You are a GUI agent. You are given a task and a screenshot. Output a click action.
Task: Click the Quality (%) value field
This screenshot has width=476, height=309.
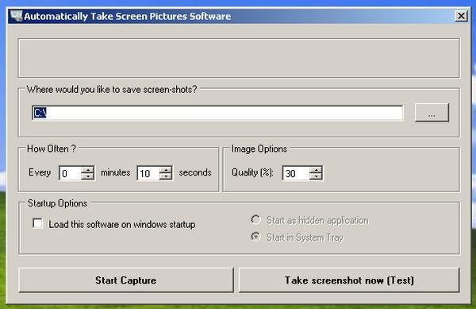click(295, 173)
